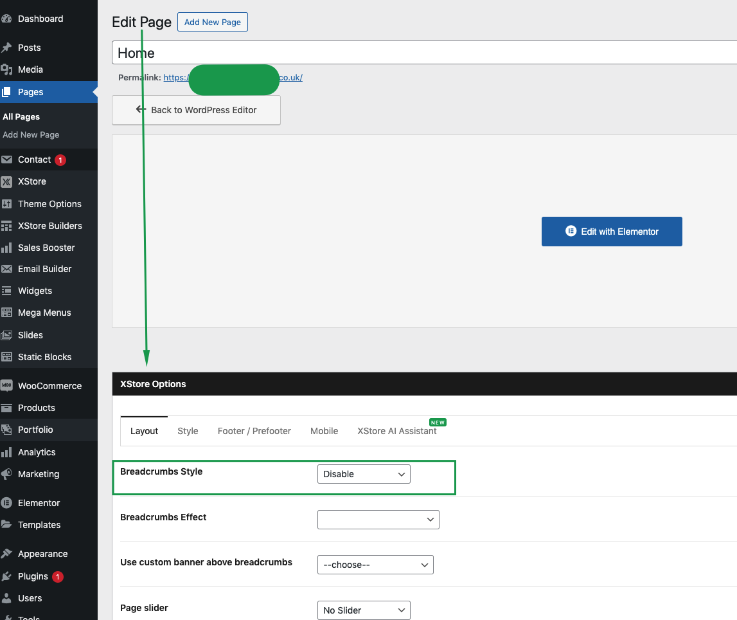Click the Plugins update count badge

point(58,577)
